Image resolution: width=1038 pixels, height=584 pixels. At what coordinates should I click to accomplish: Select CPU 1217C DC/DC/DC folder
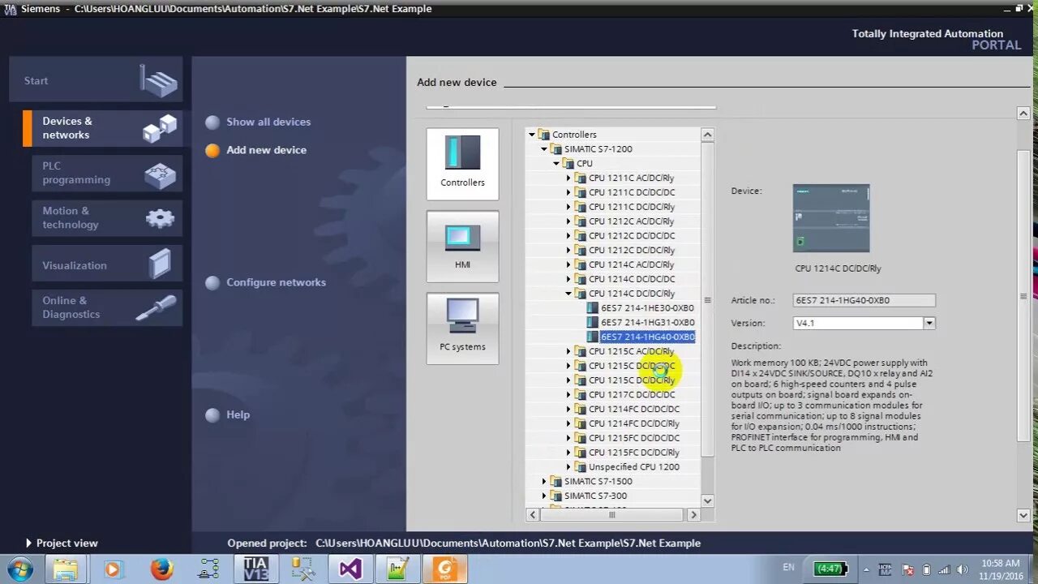tap(632, 394)
